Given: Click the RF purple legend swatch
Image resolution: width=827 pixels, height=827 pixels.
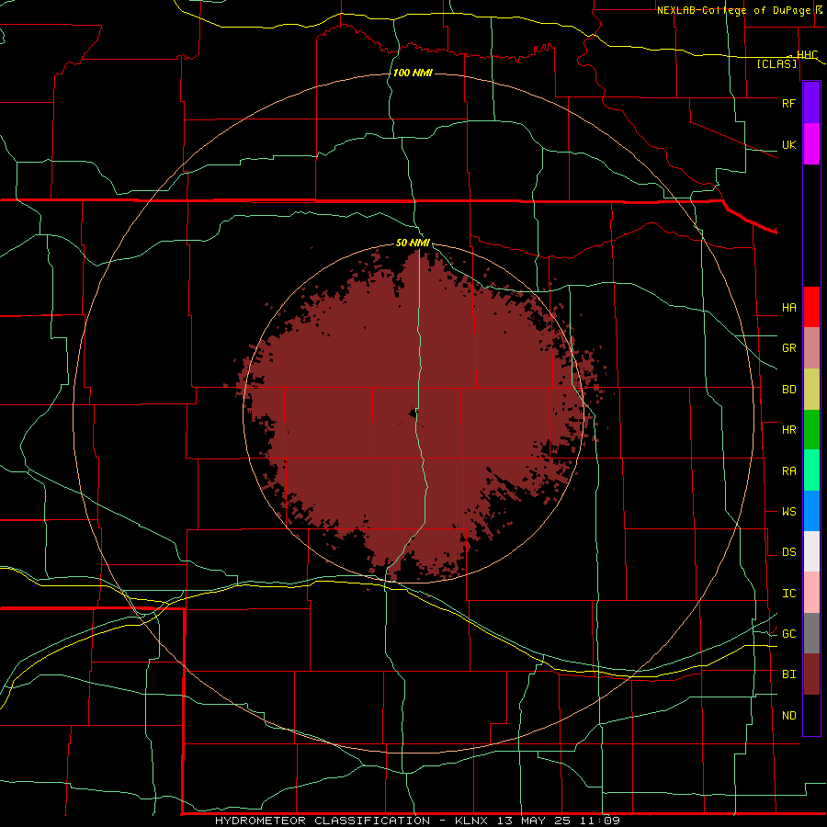Looking at the screenshot, I should click(811, 103).
